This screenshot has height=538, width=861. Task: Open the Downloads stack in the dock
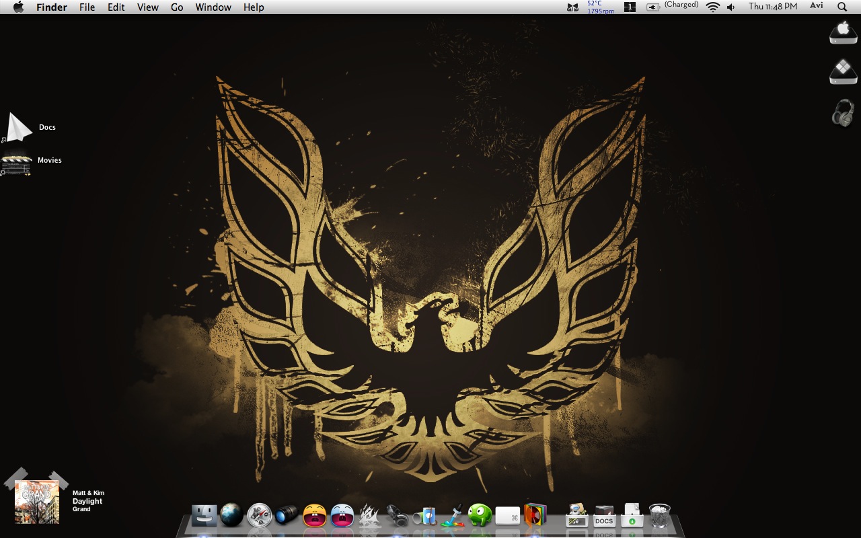coord(632,516)
